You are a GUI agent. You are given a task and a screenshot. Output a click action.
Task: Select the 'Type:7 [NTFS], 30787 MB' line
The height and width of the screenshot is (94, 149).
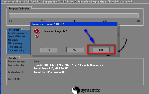[69, 65]
